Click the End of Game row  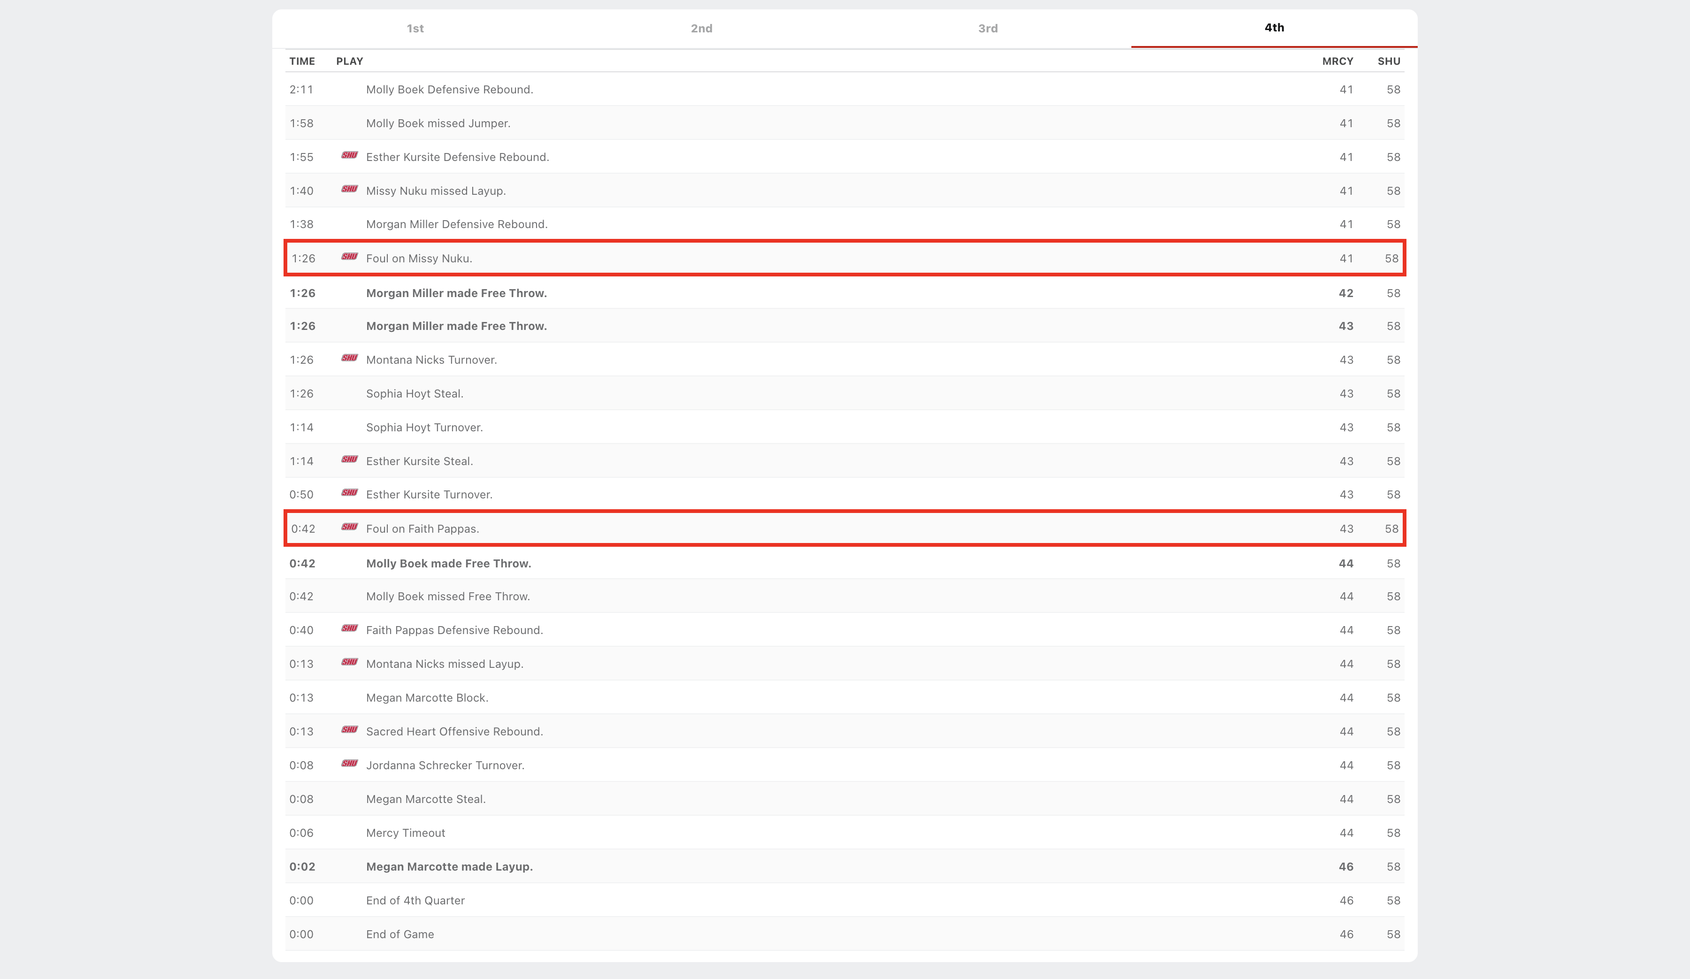coord(399,934)
